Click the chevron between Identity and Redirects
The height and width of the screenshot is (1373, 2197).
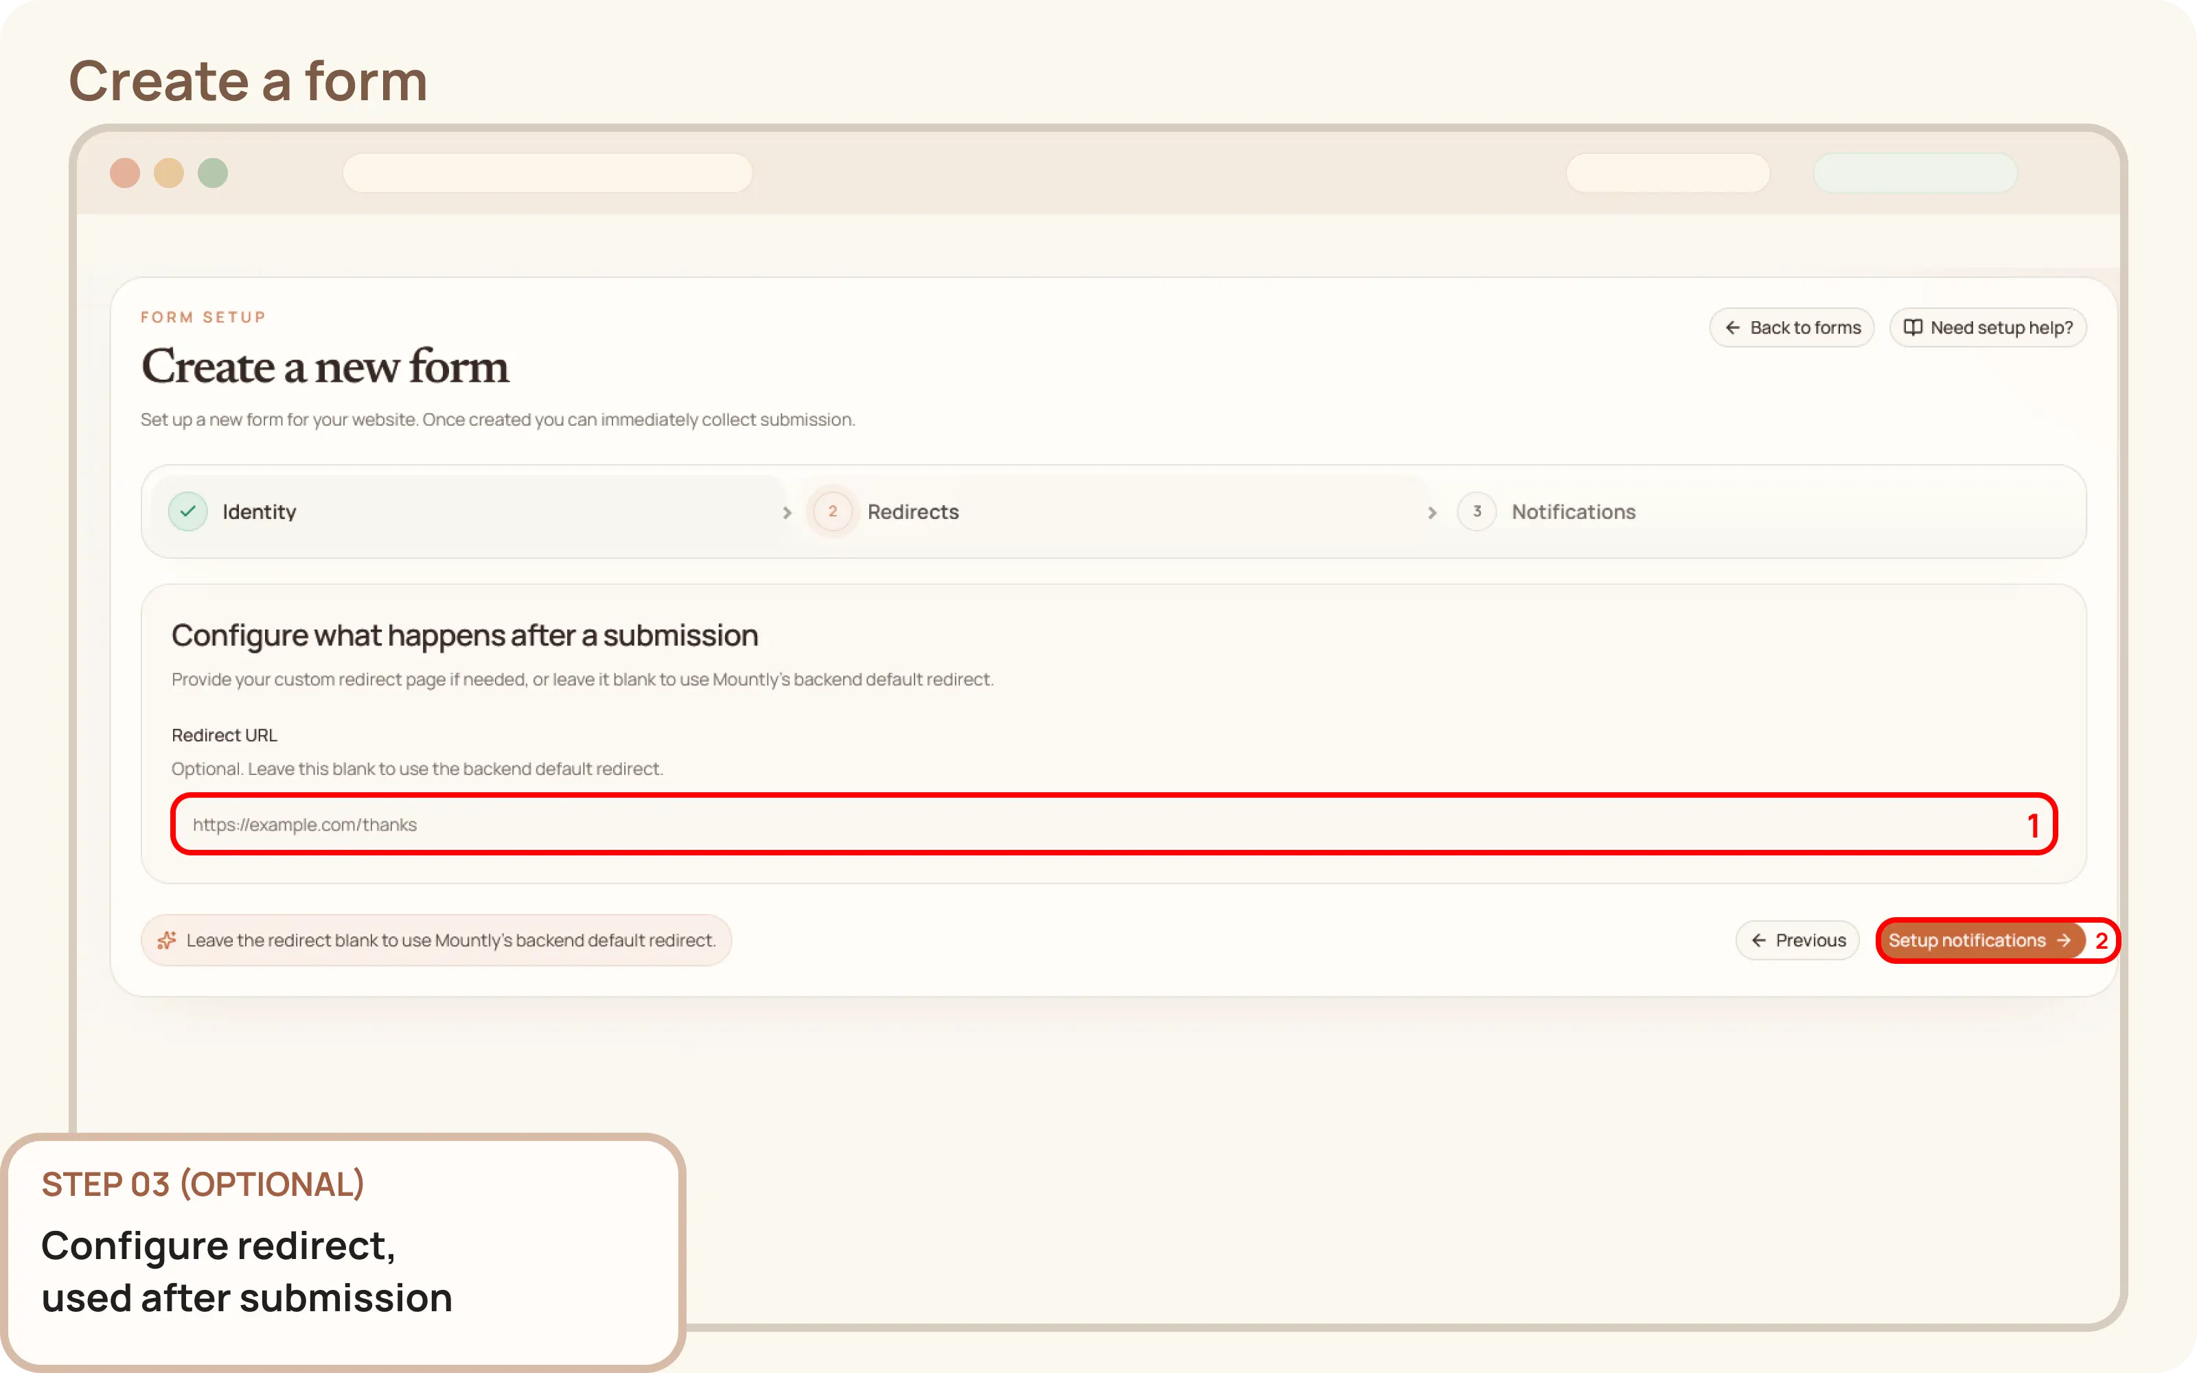pos(787,512)
